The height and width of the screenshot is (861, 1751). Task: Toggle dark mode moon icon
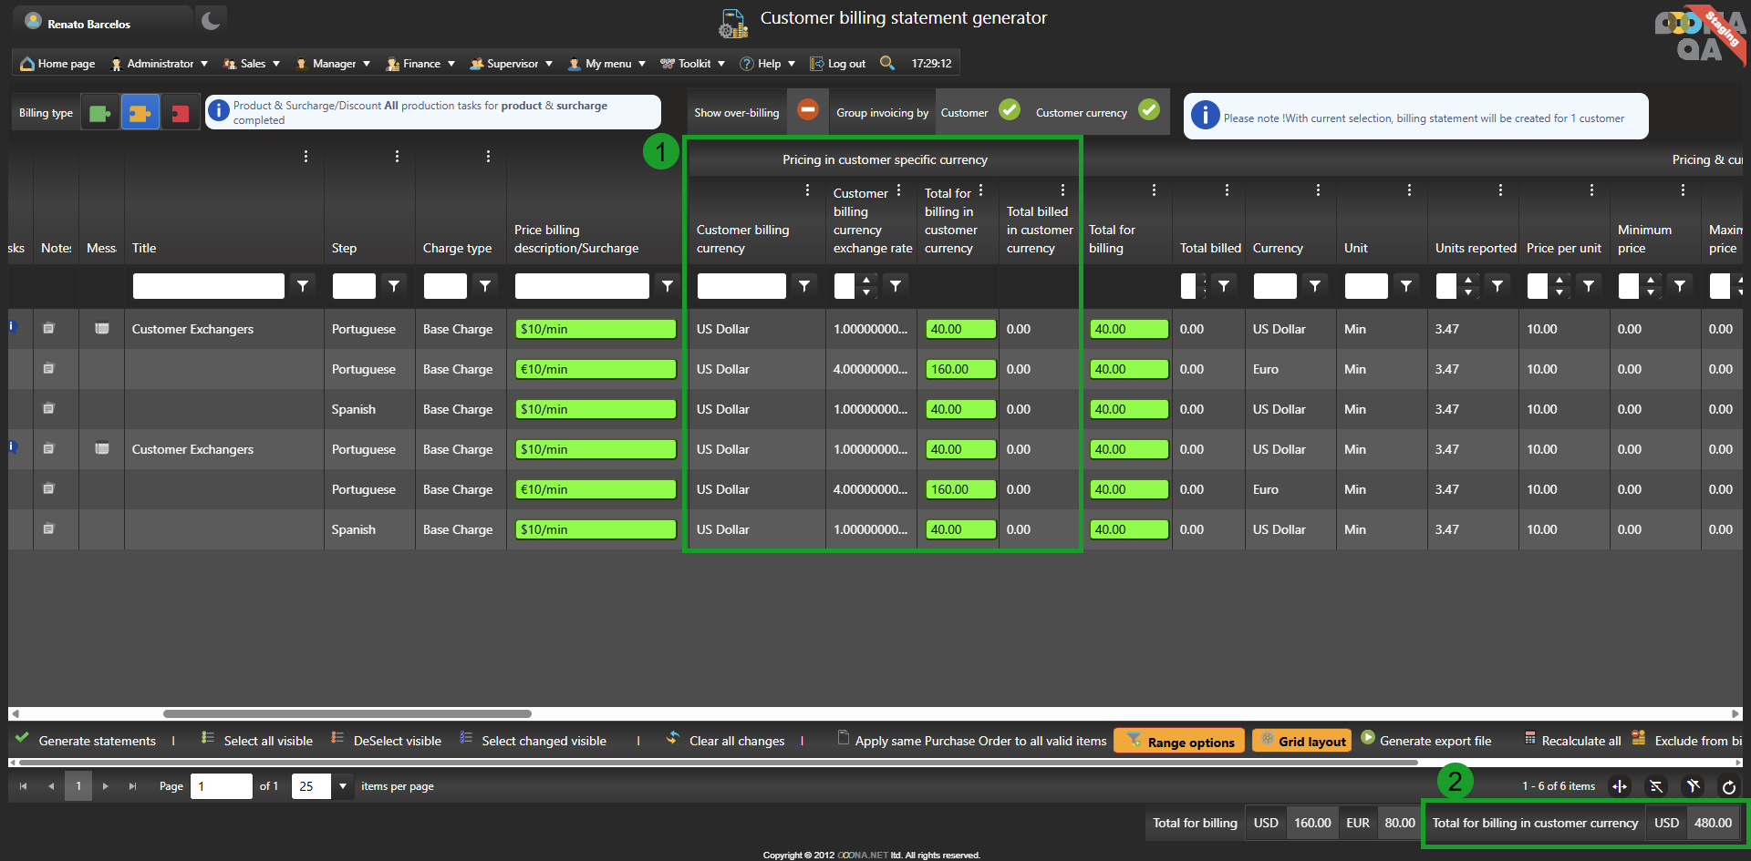211,20
